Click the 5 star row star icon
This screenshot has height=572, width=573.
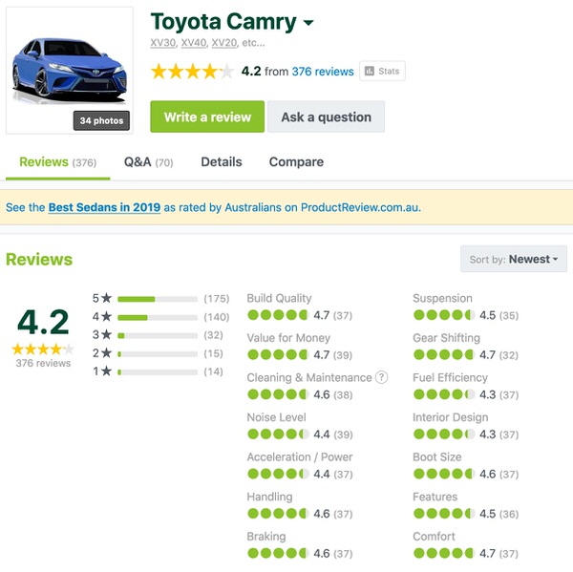[x=106, y=298]
